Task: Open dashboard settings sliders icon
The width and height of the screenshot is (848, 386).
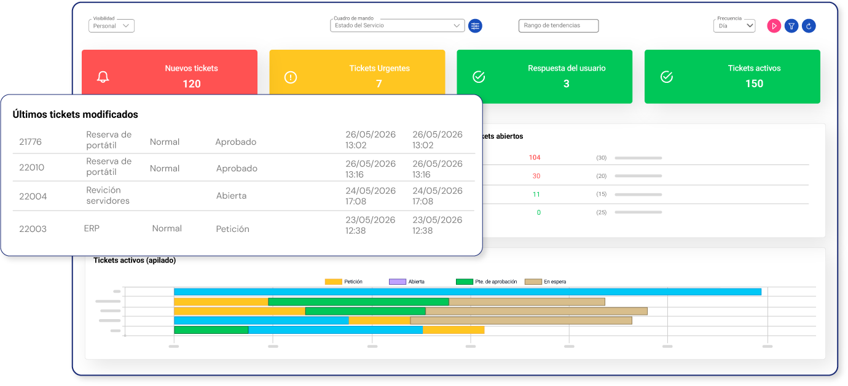Action: pos(475,26)
